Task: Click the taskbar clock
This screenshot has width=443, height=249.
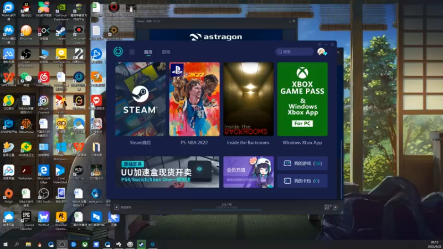Action: point(435,245)
